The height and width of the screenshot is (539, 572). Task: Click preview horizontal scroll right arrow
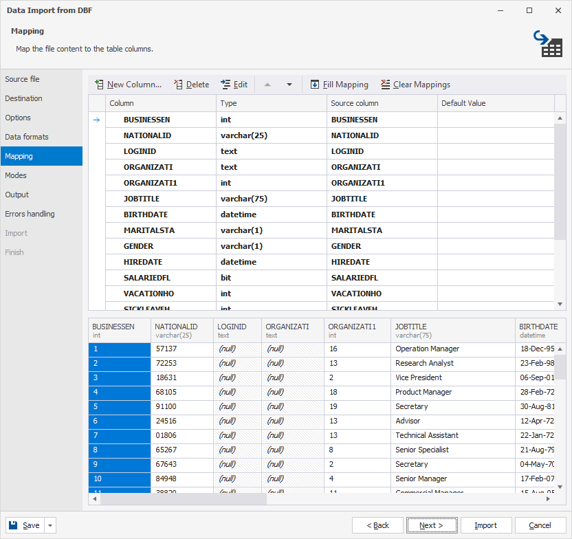549,499
